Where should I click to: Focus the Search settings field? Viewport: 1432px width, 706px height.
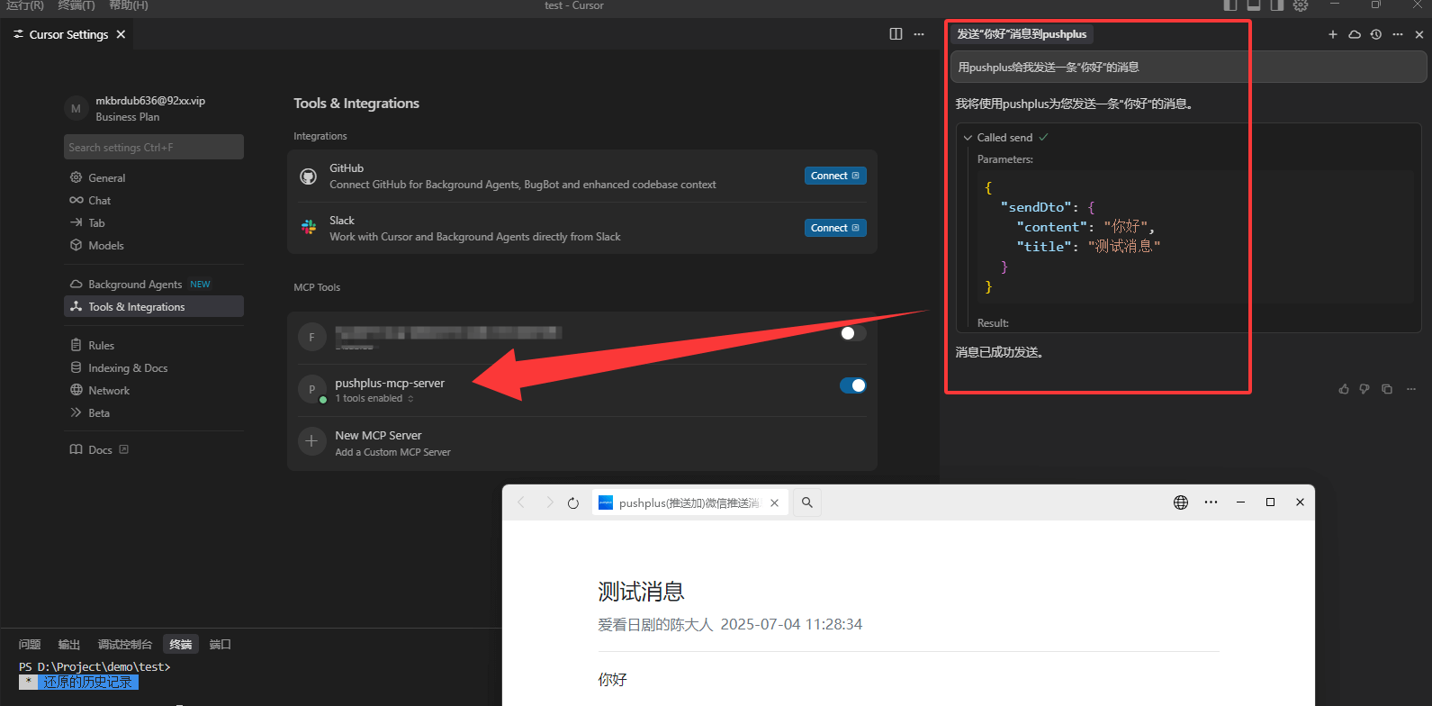coord(154,147)
